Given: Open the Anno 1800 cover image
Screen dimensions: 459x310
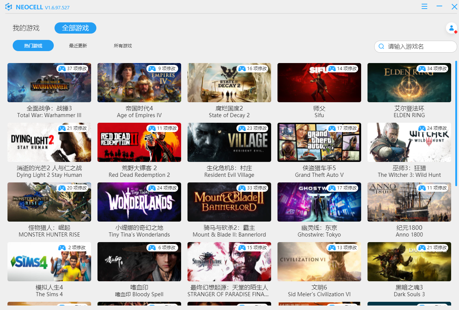Looking at the screenshot, I should coord(409,202).
